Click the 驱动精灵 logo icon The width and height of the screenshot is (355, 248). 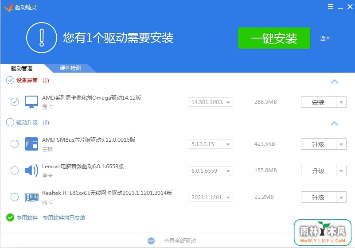[x=8, y=7]
